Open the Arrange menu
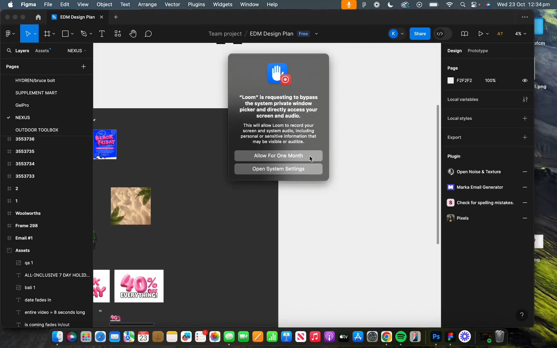 147,5
